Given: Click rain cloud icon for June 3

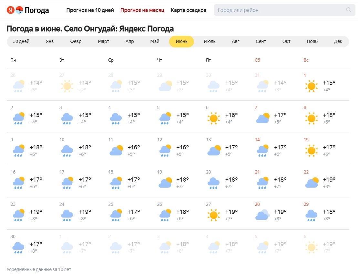Looking at the screenshot, I should click(67, 118).
